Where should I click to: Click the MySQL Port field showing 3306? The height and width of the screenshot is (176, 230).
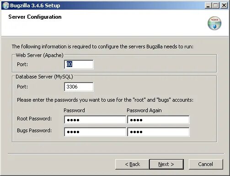(79, 87)
